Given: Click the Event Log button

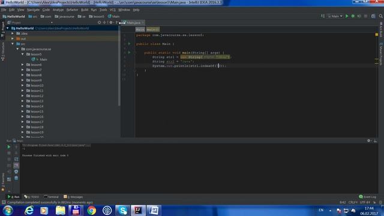Looking at the screenshot, I should click(x=367, y=197).
